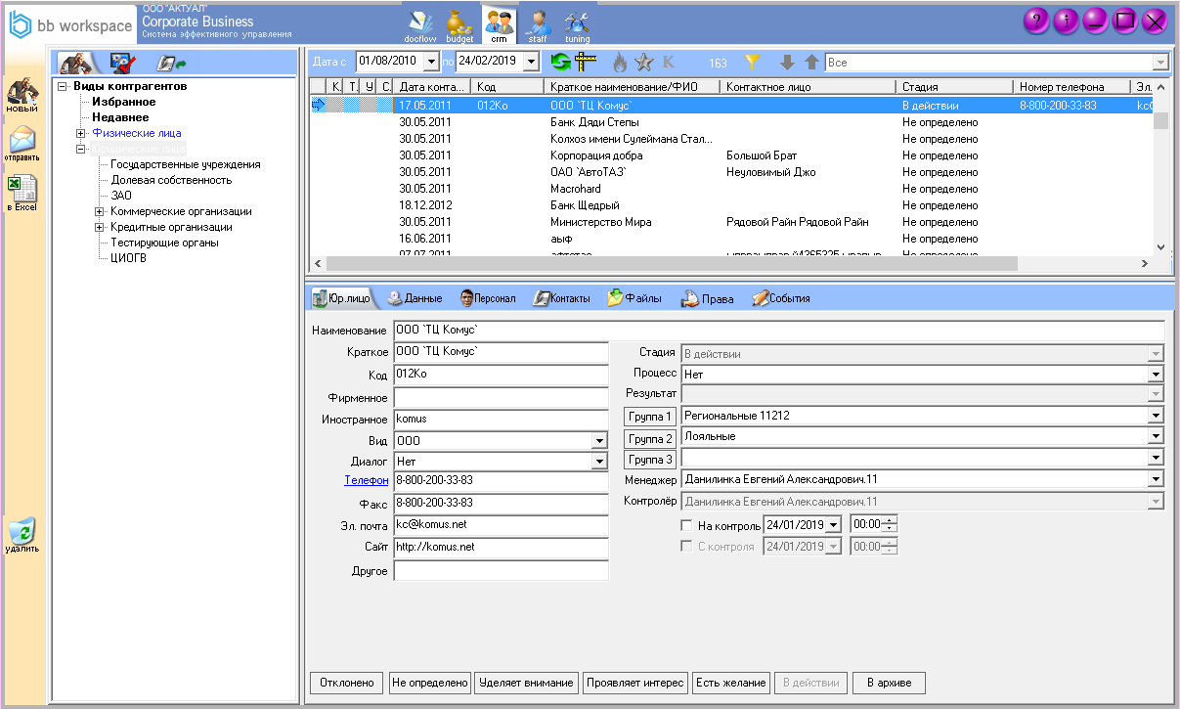The height and width of the screenshot is (709, 1180).
Task: Click the 'Фирменное' input field
Action: 501,398
